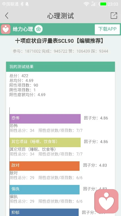
Task: Tap the 我的测试结果 section header
Action: click(x=60, y=67)
